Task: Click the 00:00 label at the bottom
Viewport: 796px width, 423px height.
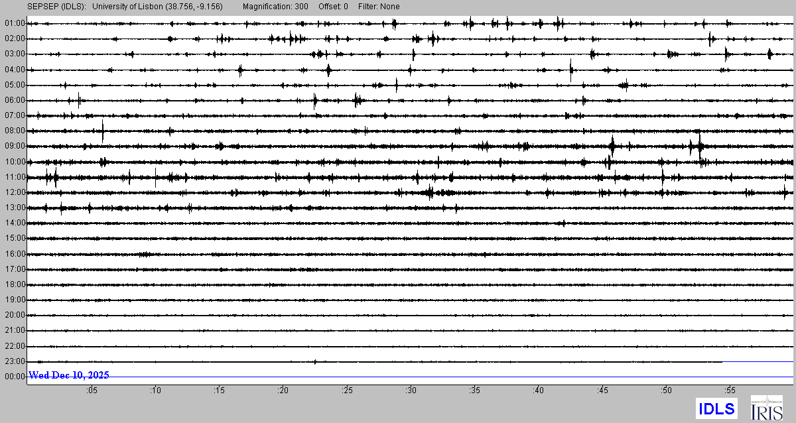Action: (x=14, y=377)
